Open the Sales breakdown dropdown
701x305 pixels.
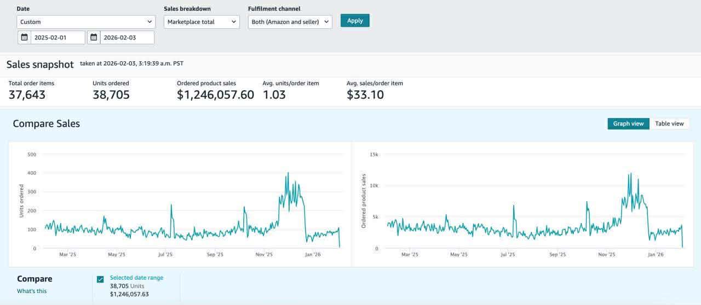coord(202,22)
